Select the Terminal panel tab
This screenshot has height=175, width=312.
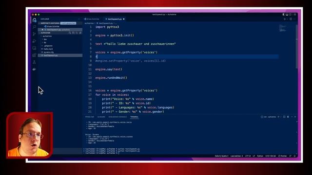[x=135, y=117]
